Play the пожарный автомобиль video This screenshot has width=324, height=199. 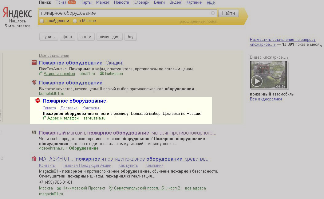(257, 81)
